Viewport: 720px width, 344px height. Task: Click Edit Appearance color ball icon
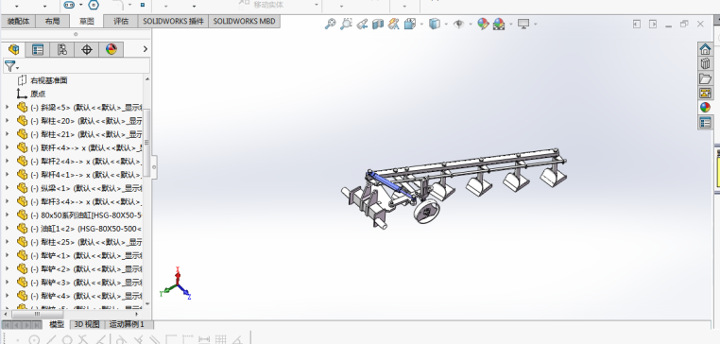pyautogui.click(x=483, y=24)
